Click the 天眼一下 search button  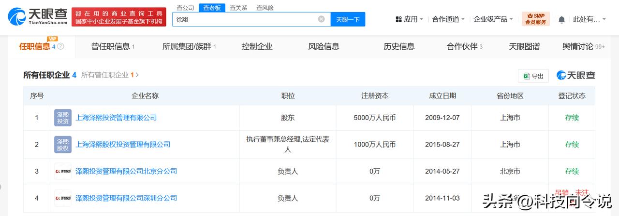(348, 19)
